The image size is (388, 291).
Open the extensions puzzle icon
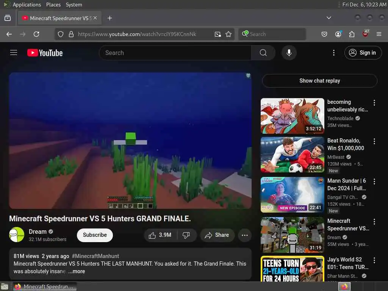coord(352,34)
